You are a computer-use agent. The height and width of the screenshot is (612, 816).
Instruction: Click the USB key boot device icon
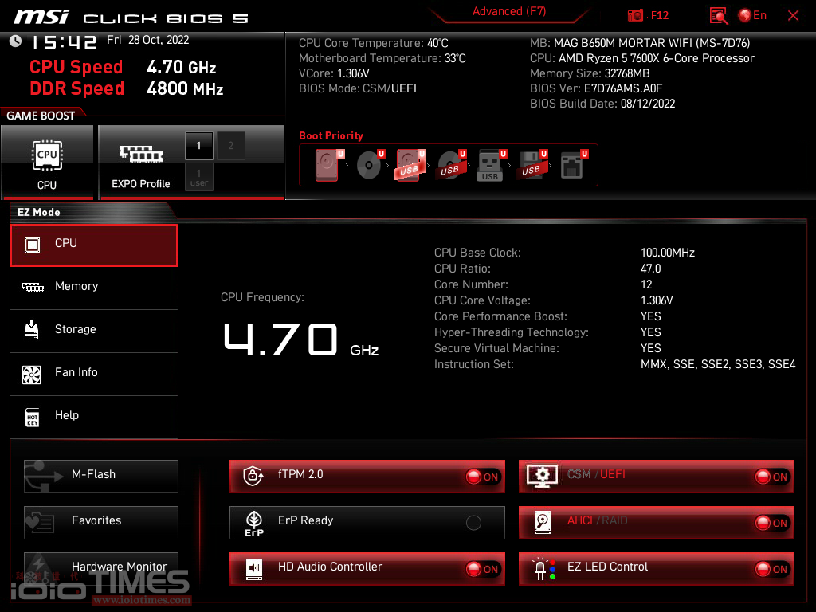491,166
